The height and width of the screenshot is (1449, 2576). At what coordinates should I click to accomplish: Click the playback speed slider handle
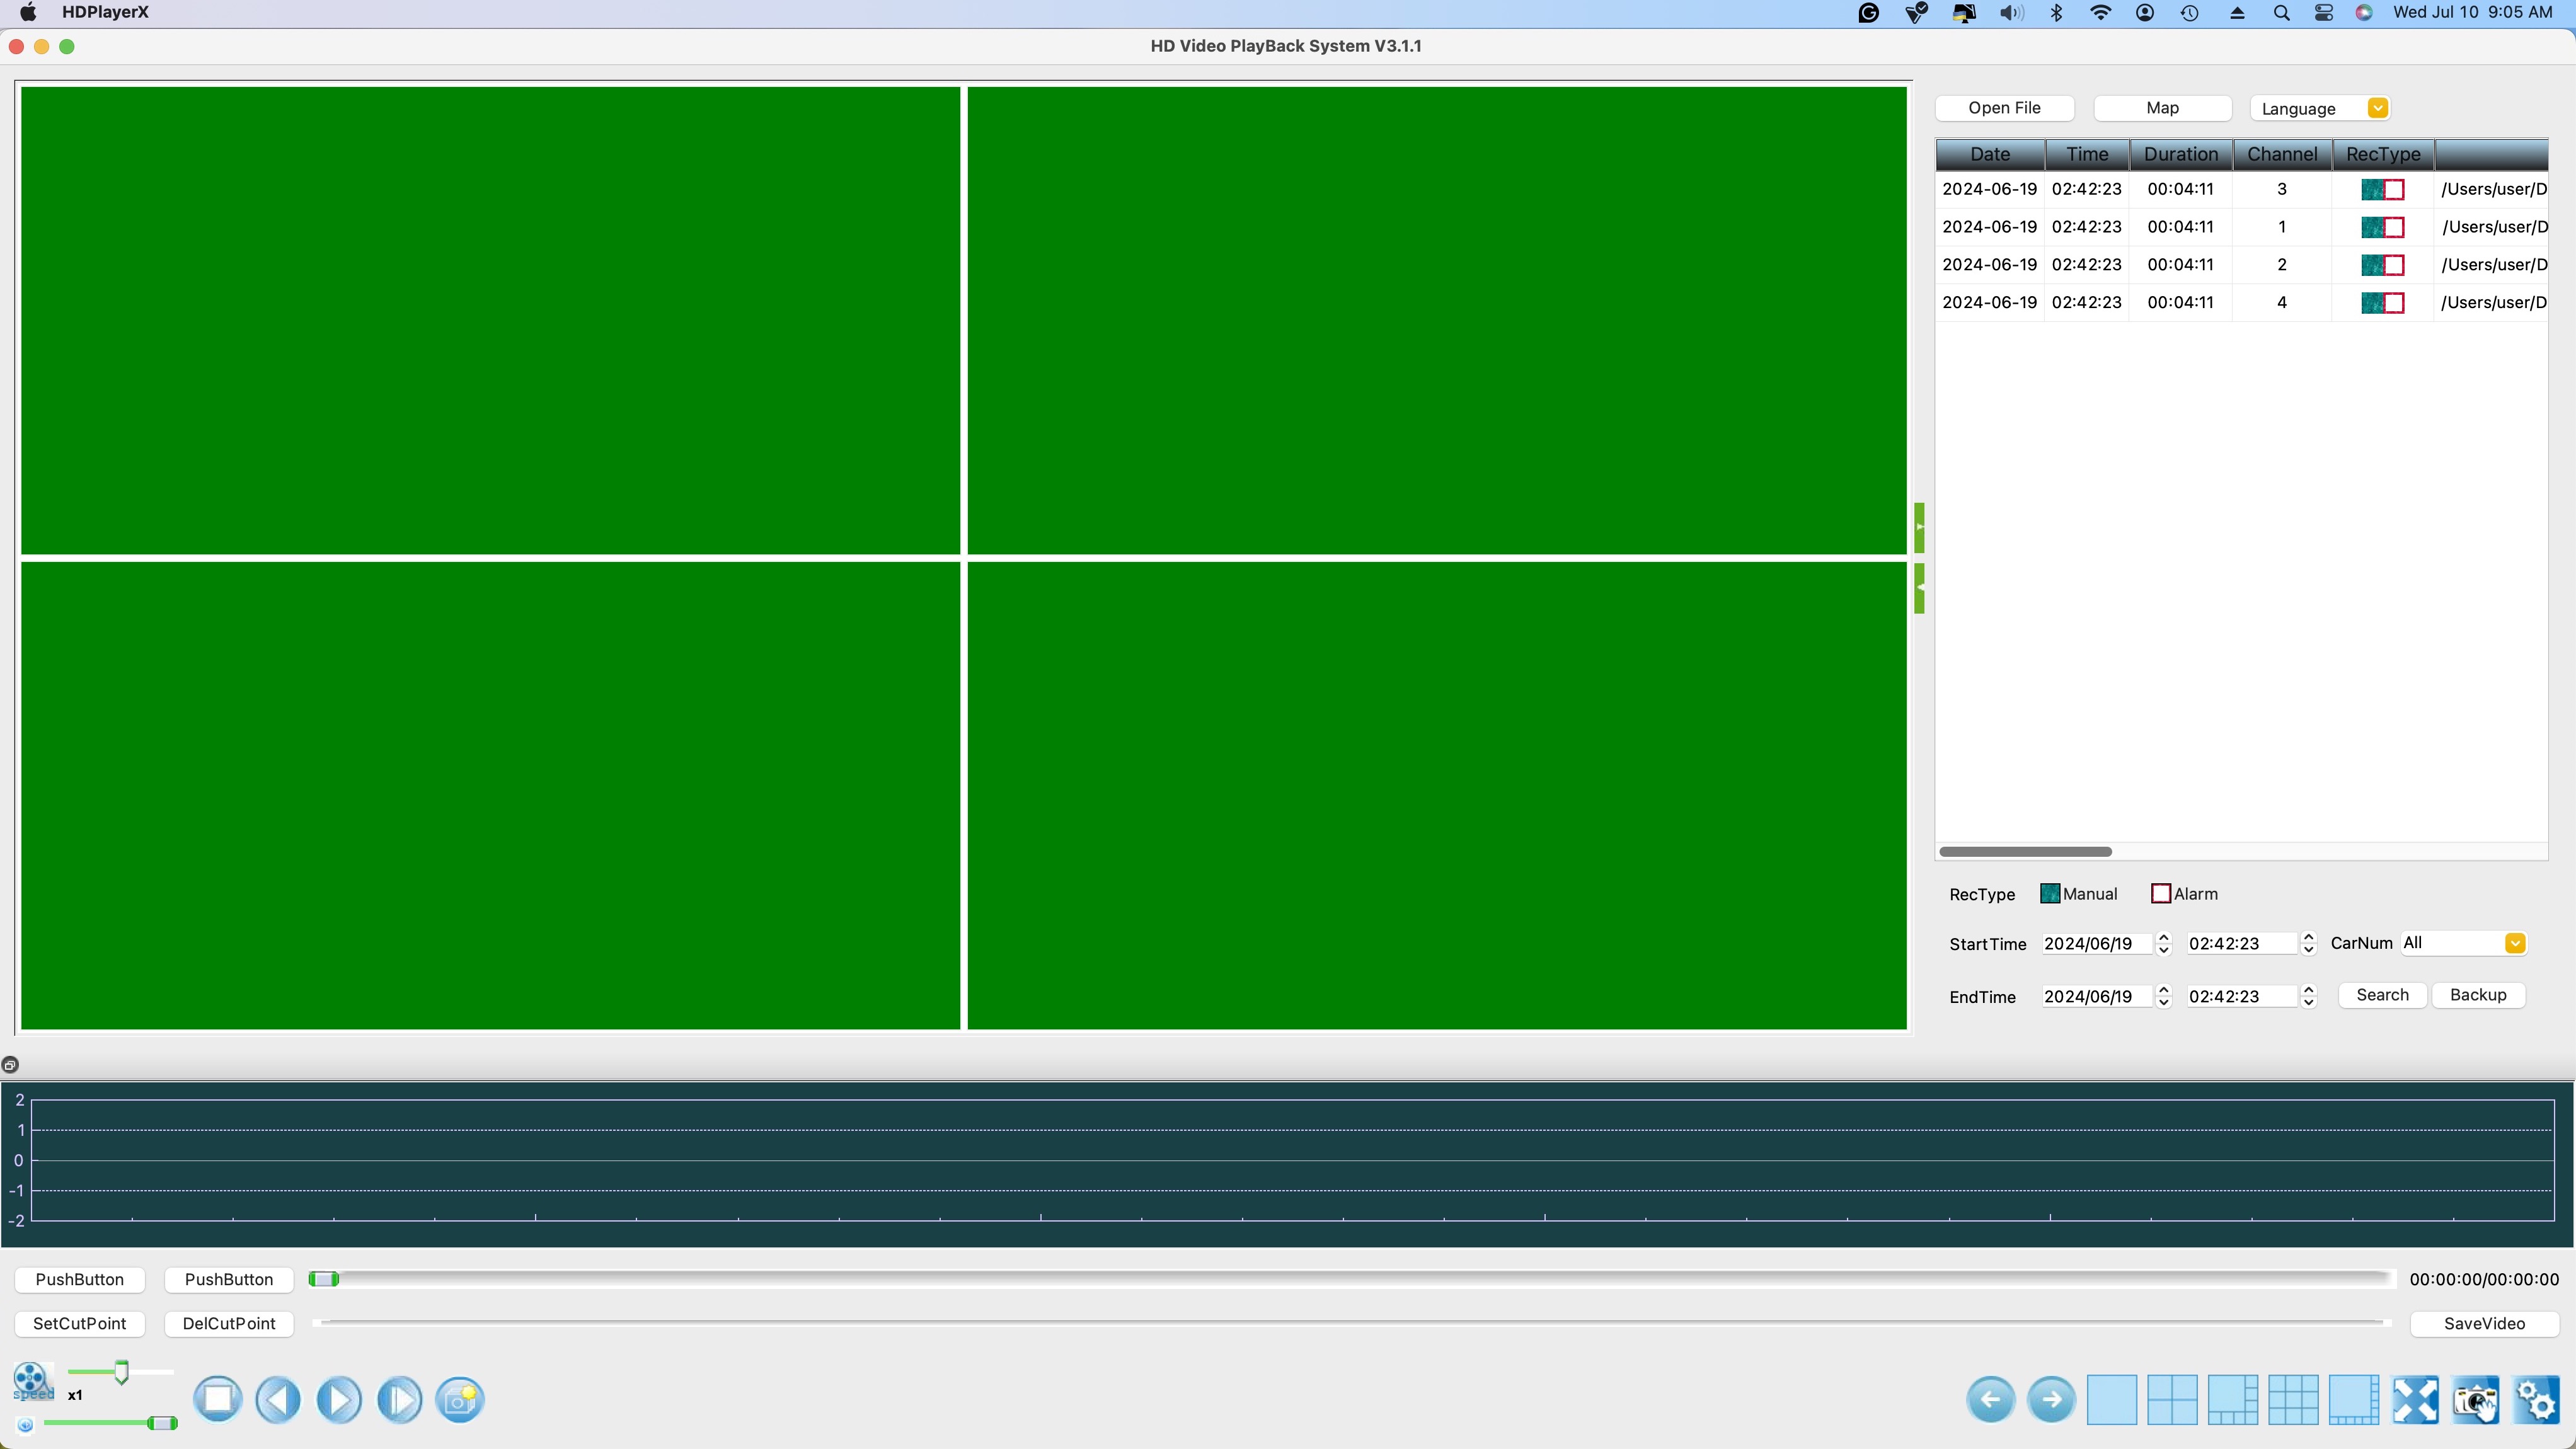click(x=121, y=1372)
